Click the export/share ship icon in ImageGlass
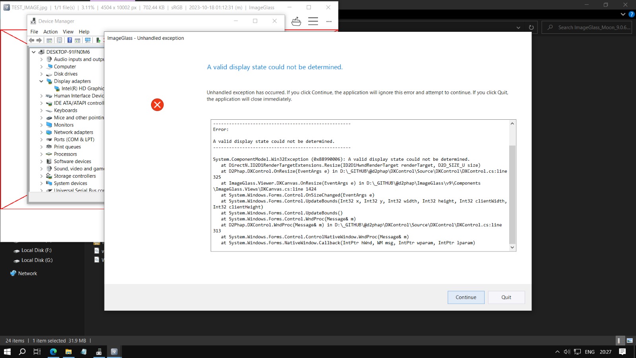 [x=297, y=21]
